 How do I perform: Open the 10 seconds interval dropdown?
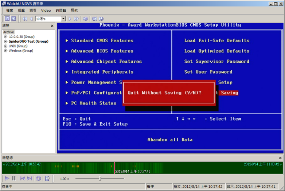point(63,19)
